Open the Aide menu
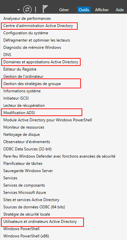The height and width of the screenshot is (240, 127). click(x=120, y=10)
